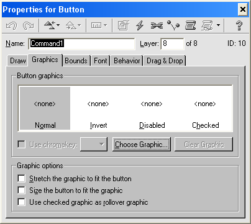Screen dimensions: 251x224
Task: Switch to the Bounds tab
Action: [x=76, y=61]
